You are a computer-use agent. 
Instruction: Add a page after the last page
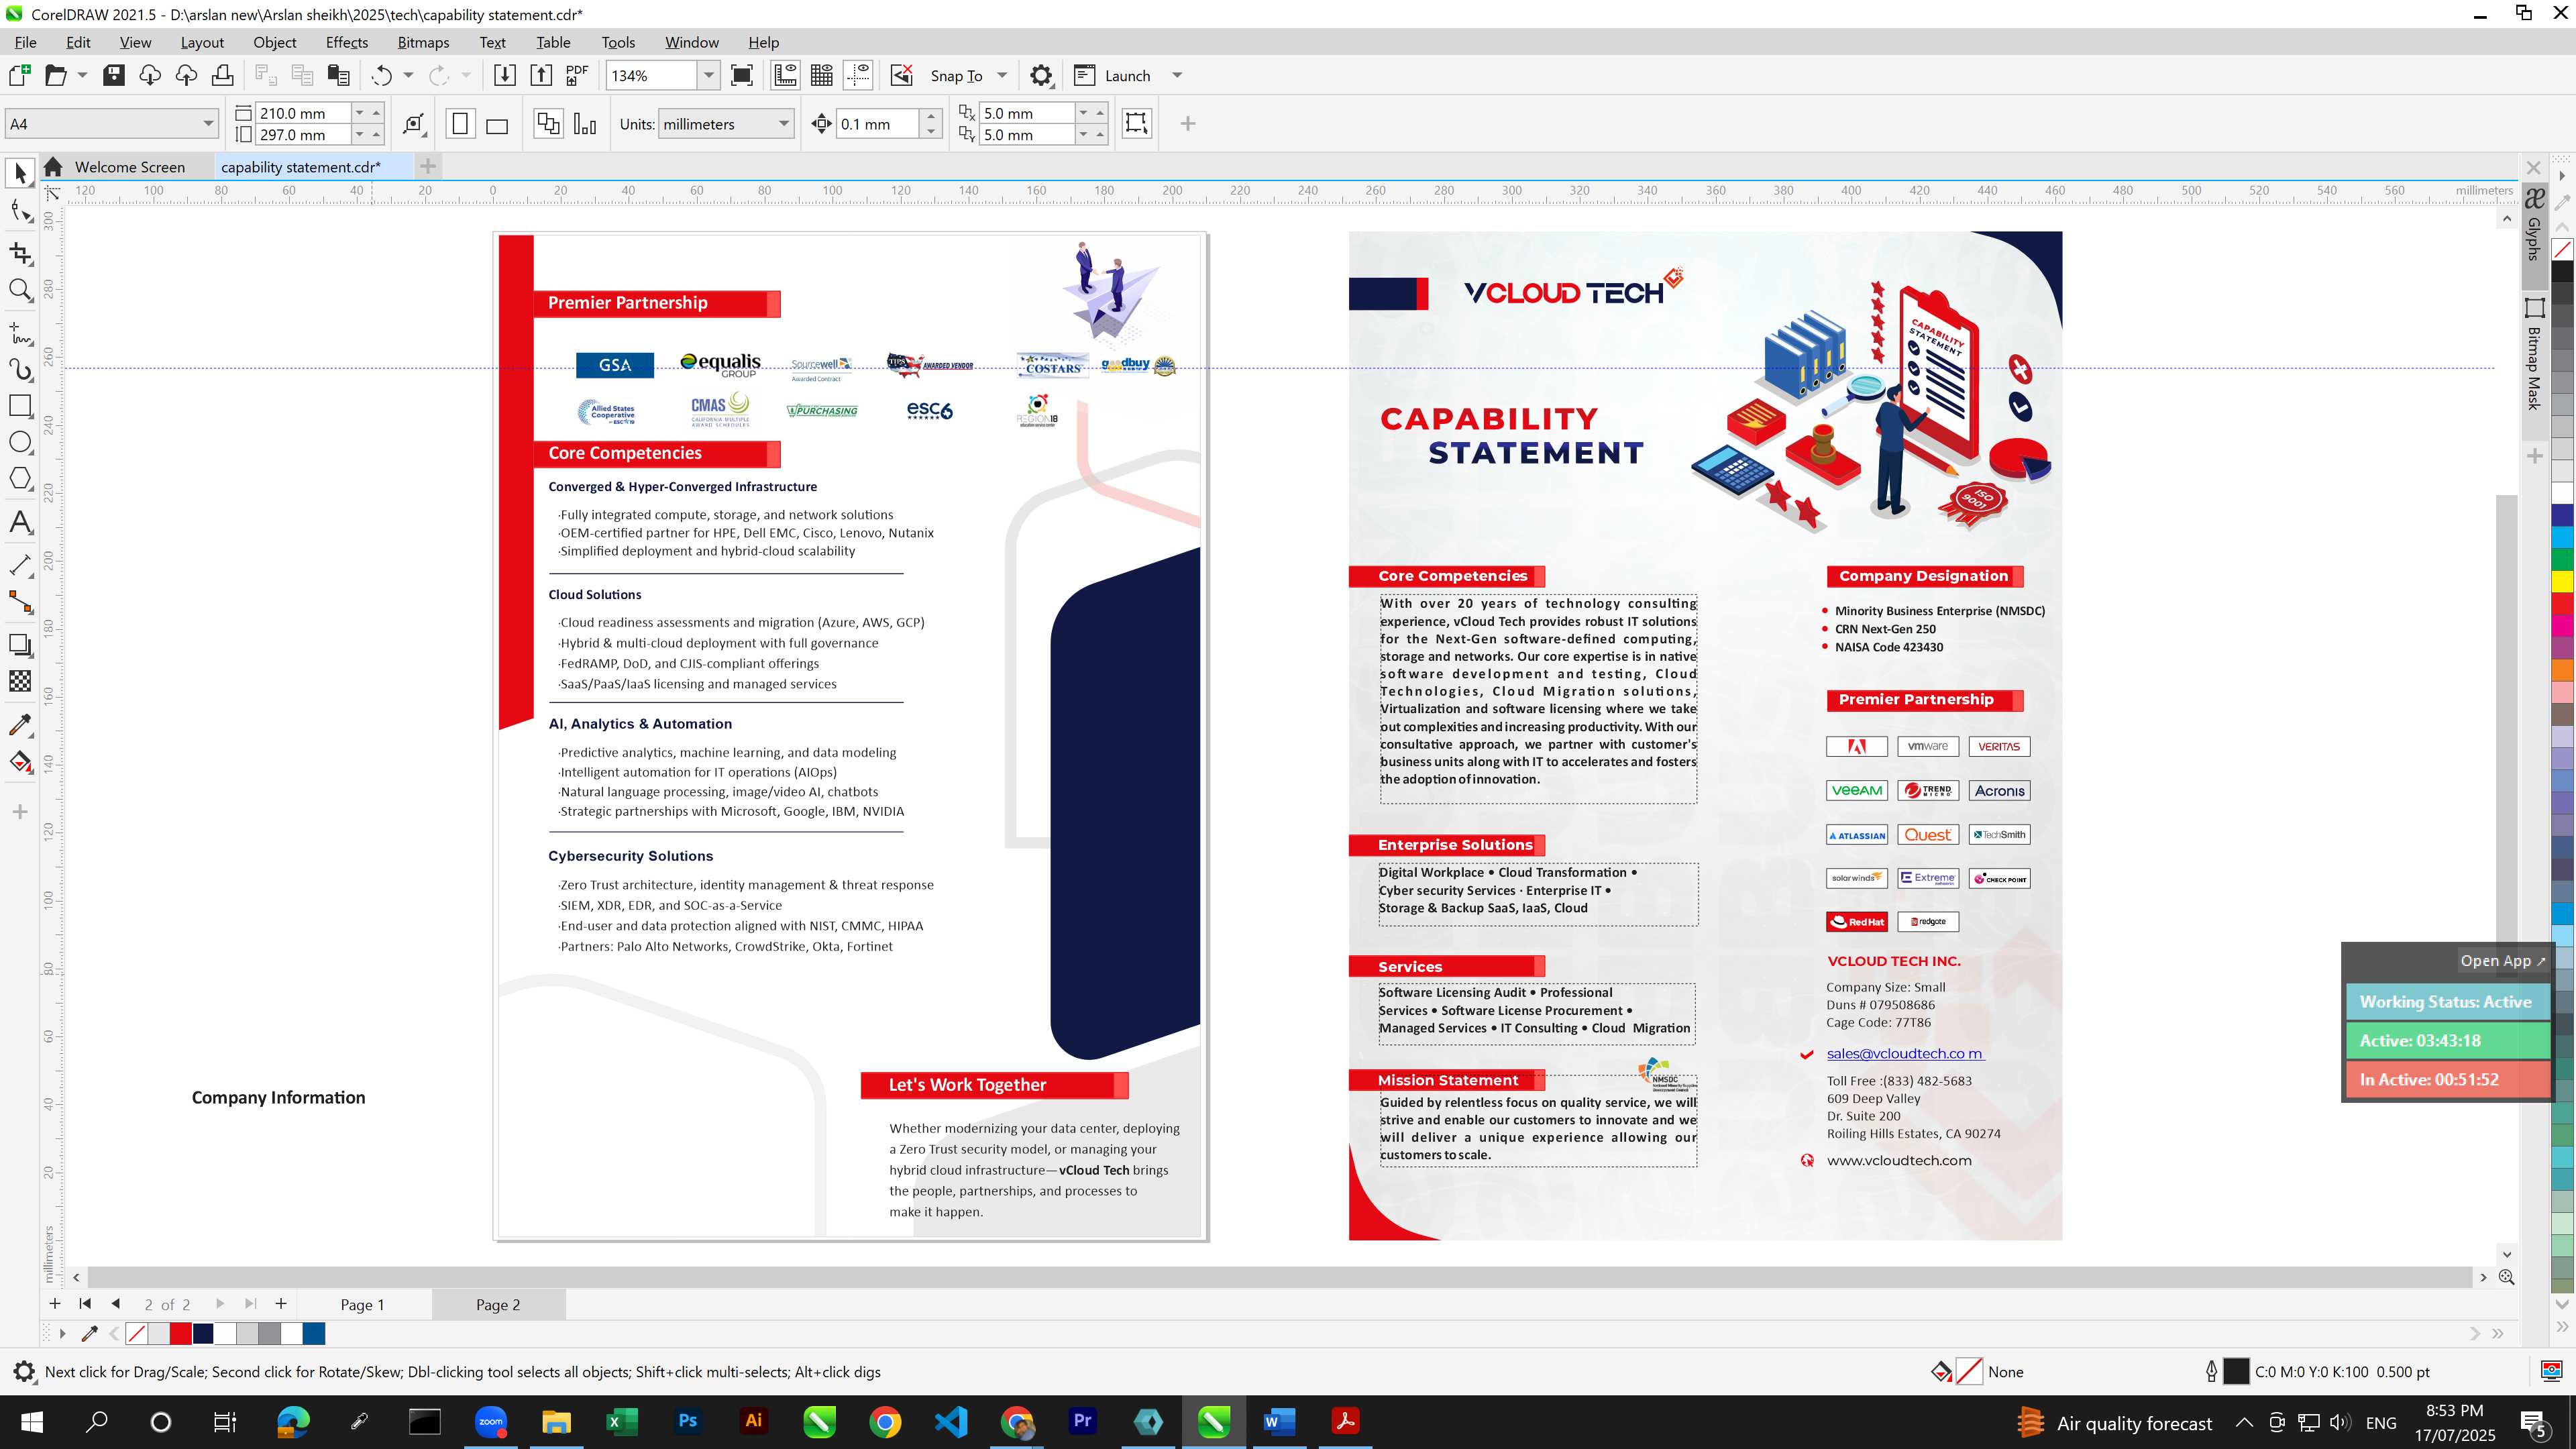click(281, 1303)
